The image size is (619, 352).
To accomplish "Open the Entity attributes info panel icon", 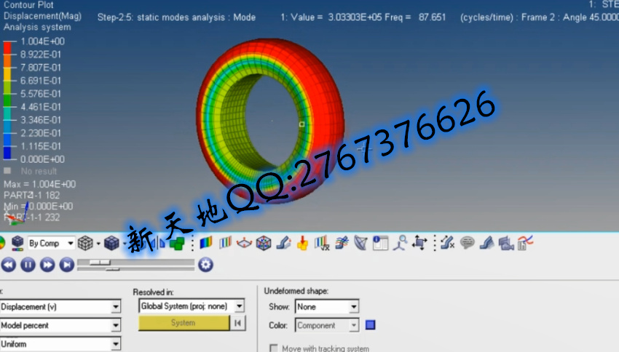I will pos(380,243).
